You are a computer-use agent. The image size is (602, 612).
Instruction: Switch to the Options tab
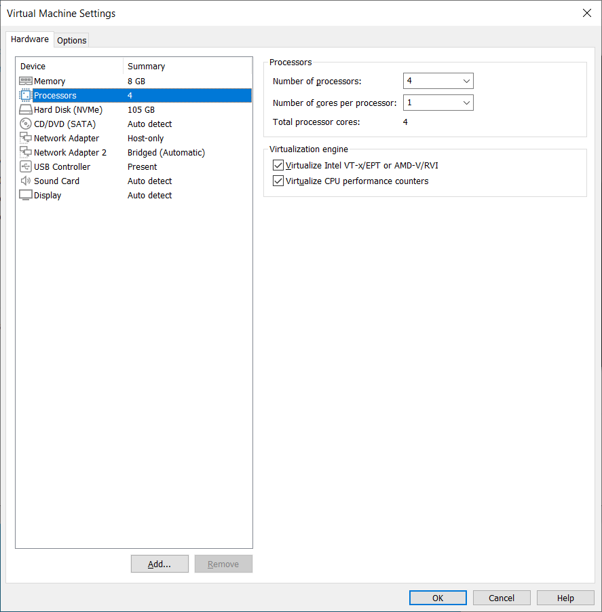(71, 40)
